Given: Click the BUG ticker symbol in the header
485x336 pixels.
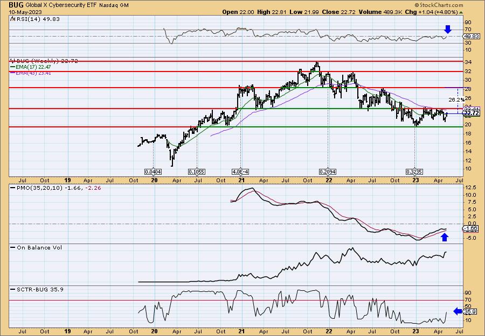Looking at the screenshot, I should pyautogui.click(x=16, y=5).
